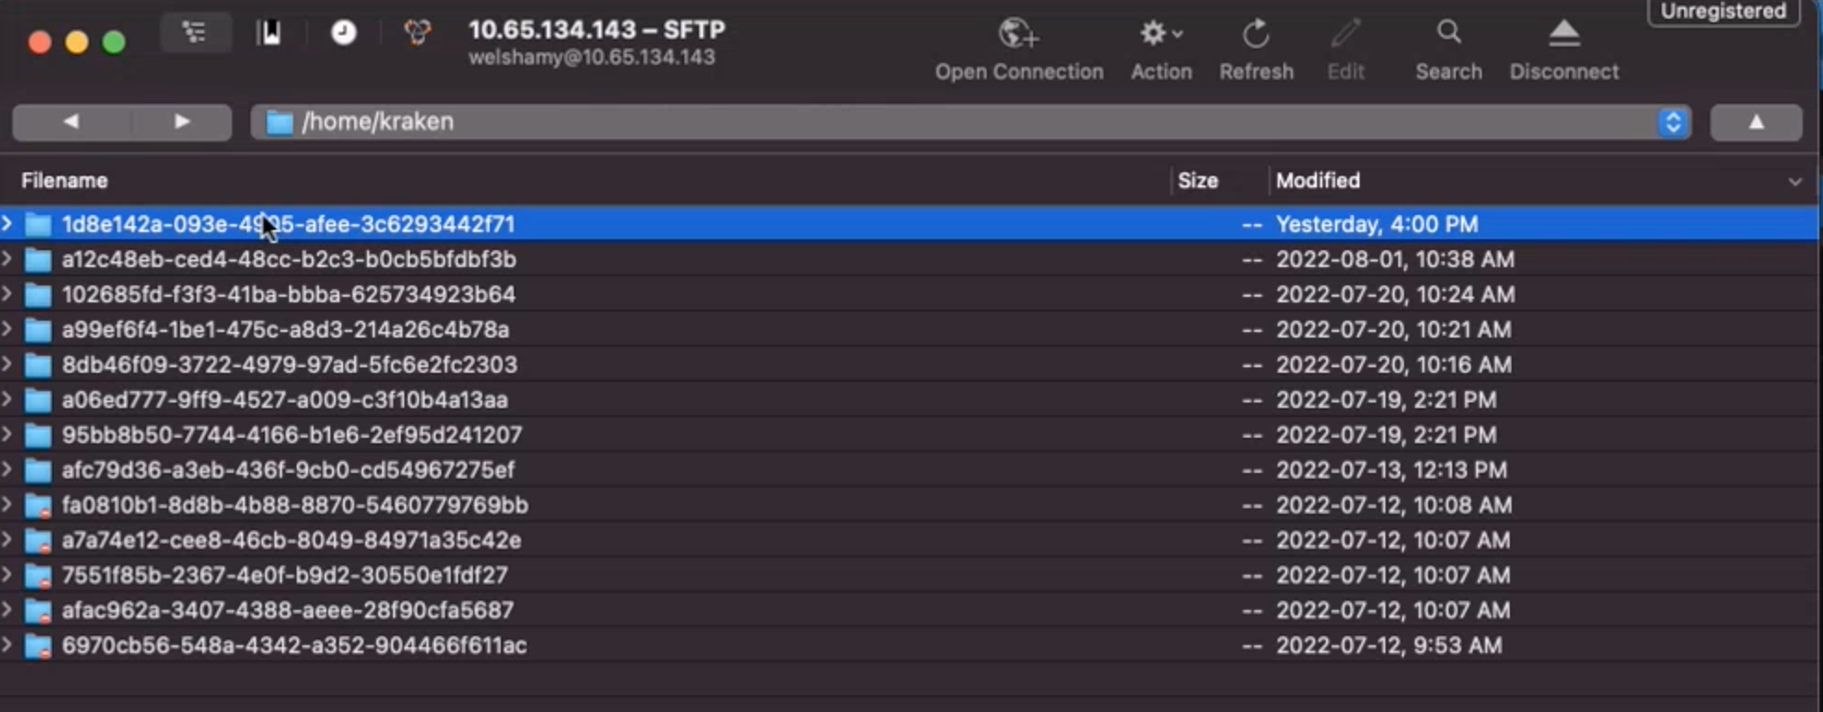This screenshot has height=712, width=1823.
Task: Switch to the outline browser view
Action: pyautogui.click(x=195, y=33)
